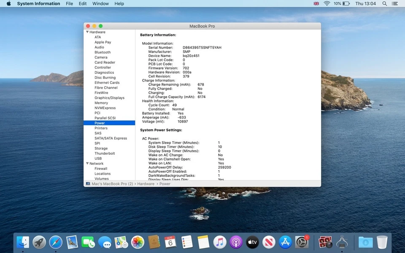Open Maps app in dock
This screenshot has height=253, width=405.
click(121, 242)
